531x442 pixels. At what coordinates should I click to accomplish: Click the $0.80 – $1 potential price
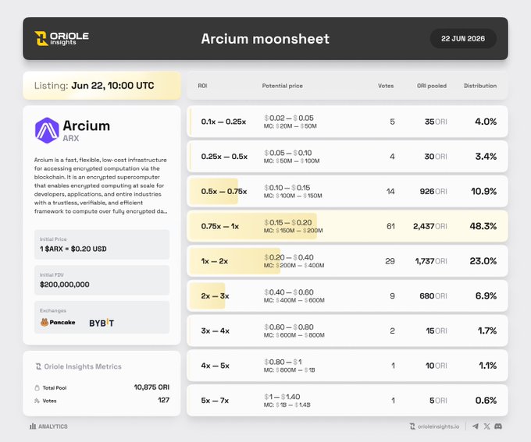283,362
